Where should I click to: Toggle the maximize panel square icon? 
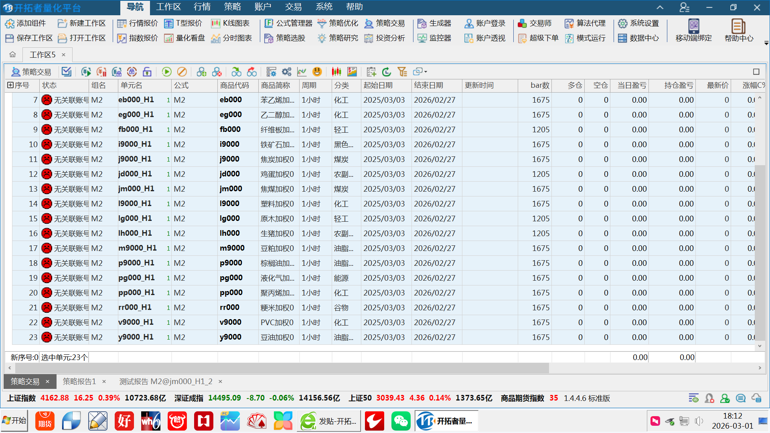coord(756,72)
